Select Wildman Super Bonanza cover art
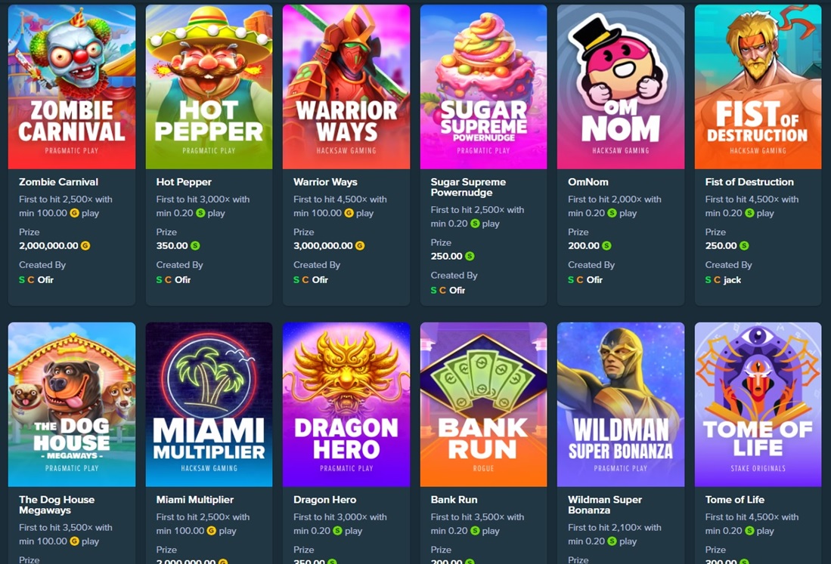Image resolution: width=831 pixels, height=564 pixels. pos(621,404)
